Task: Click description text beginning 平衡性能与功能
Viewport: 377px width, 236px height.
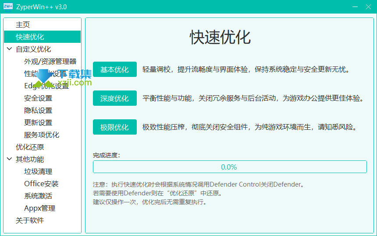Action: [x=253, y=98]
